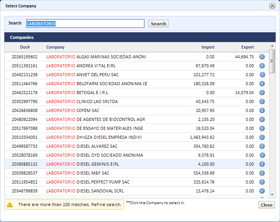
Task: Select company LABORATORIO CLINICO LAD SRLTDA
Action: coord(82,101)
